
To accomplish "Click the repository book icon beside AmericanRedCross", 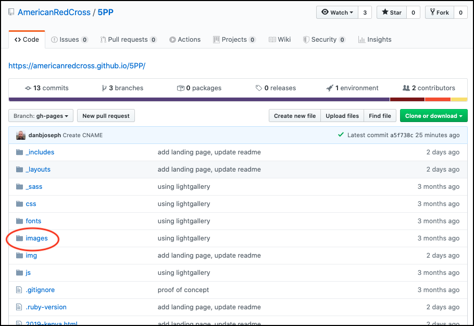I will 11,12.
